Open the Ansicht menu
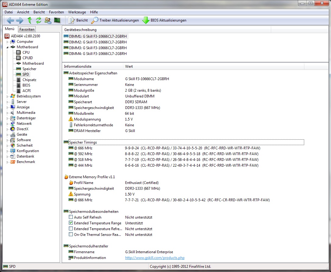The image size is (331, 272). point(23,12)
